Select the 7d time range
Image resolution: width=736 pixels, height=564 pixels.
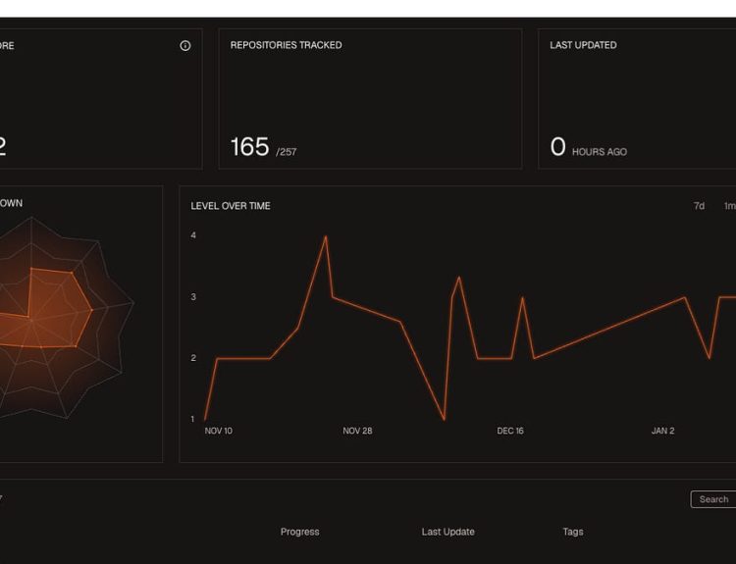[x=699, y=206]
